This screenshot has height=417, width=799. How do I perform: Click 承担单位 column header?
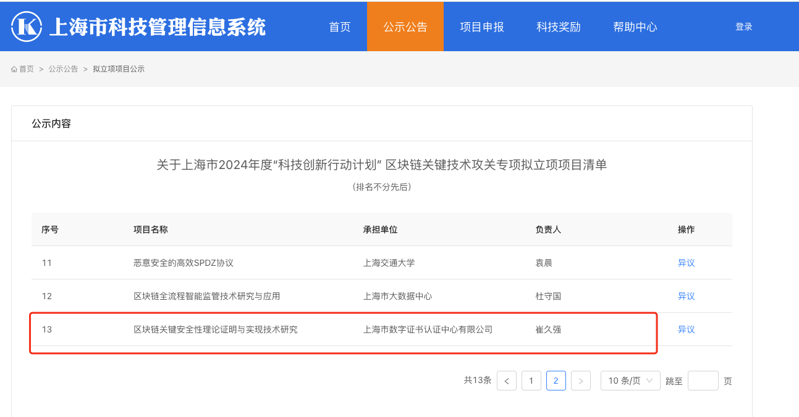tap(381, 229)
